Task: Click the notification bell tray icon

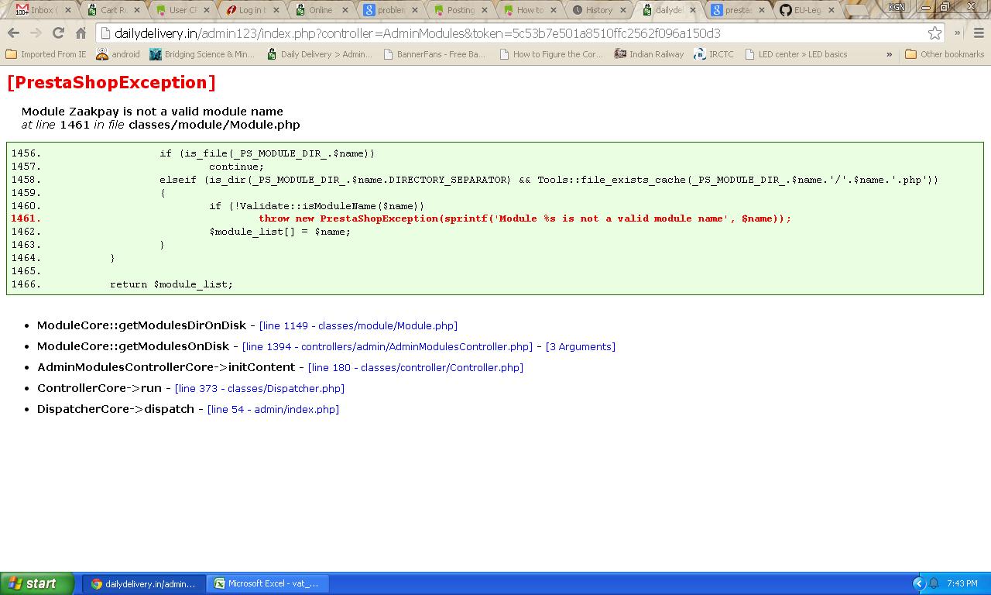Action: pos(934,583)
